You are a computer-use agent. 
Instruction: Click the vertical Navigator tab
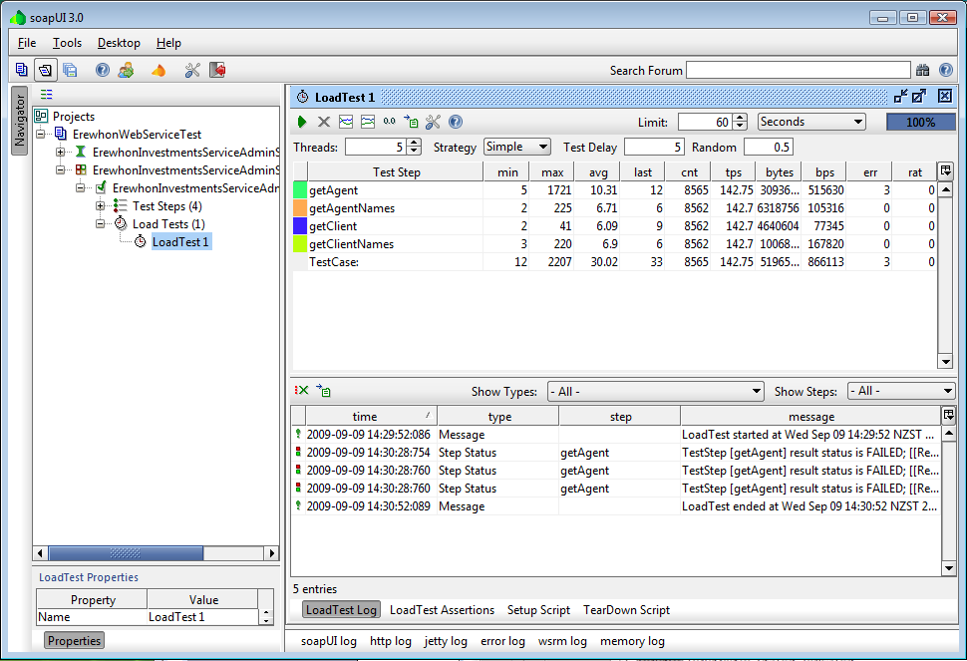[19, 121]
